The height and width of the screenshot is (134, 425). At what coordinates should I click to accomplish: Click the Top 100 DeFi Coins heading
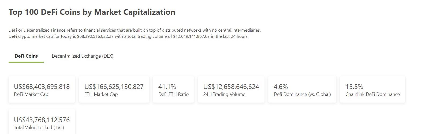pos(92,12)
